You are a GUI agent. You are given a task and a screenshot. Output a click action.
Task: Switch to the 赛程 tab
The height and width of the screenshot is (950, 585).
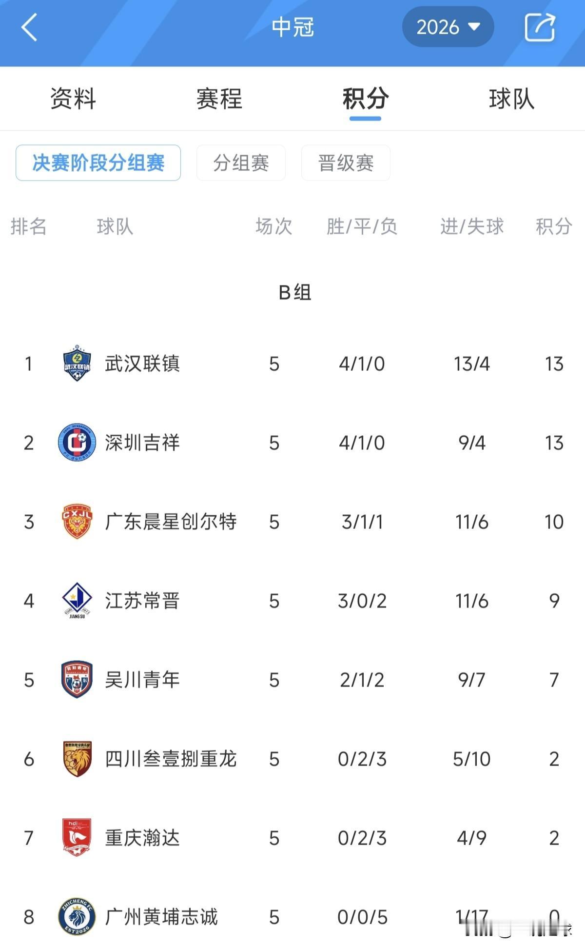click(219, 99)
